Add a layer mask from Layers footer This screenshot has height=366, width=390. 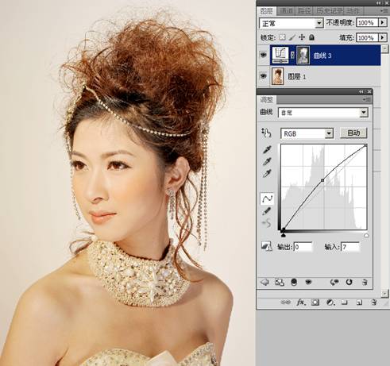[x=315, y=302]
